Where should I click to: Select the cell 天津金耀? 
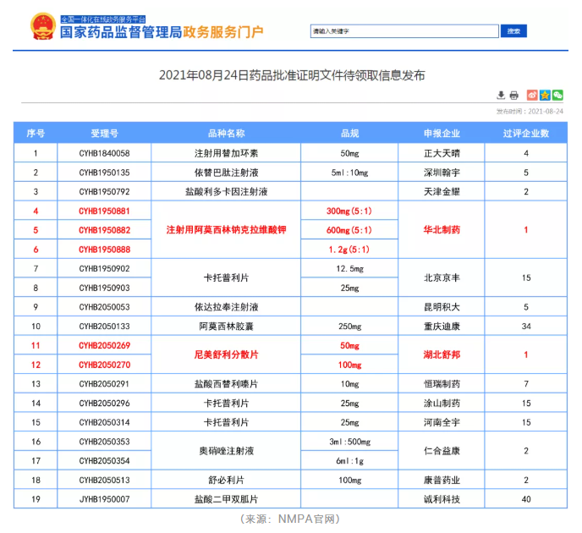point(442,191)
